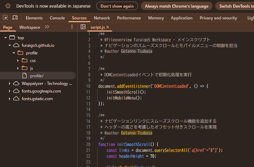The image size is (254, 167).
Task: Click the fonts.gstatic.com cloud icon
Action: (16, 99)
